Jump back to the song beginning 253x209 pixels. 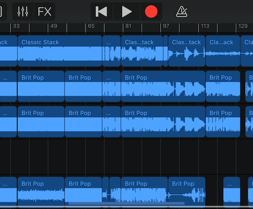101,12
